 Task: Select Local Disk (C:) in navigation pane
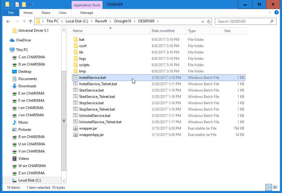pos(30,180)
